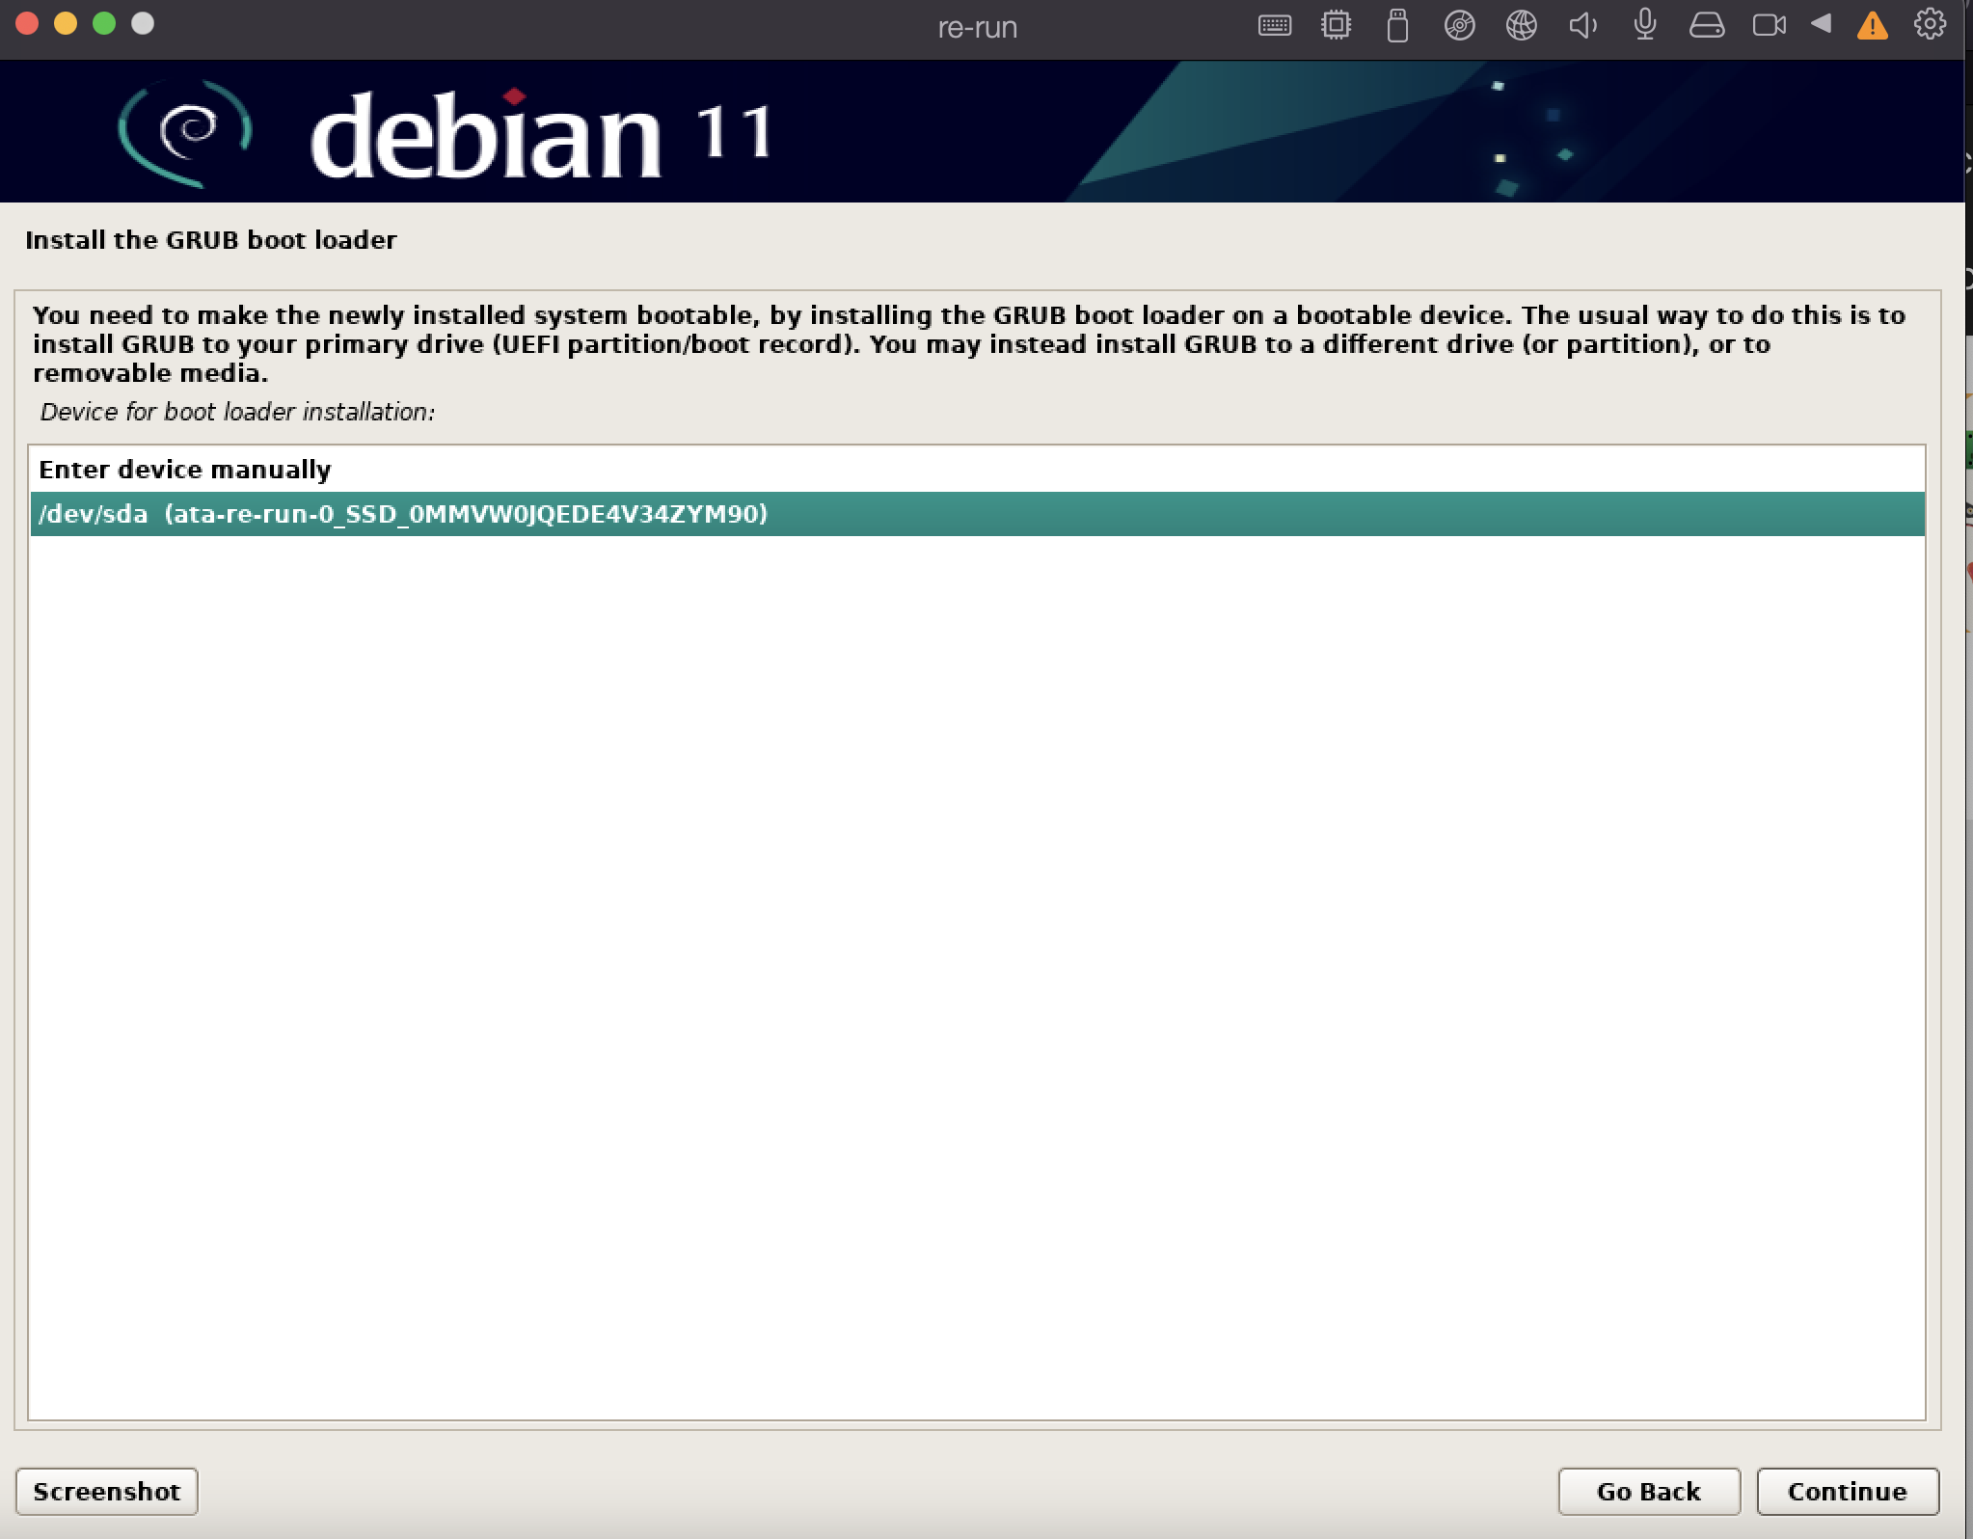Click the Screenshot button
Viewport: 1973px width, 1539px height.
coord(107,1491)
